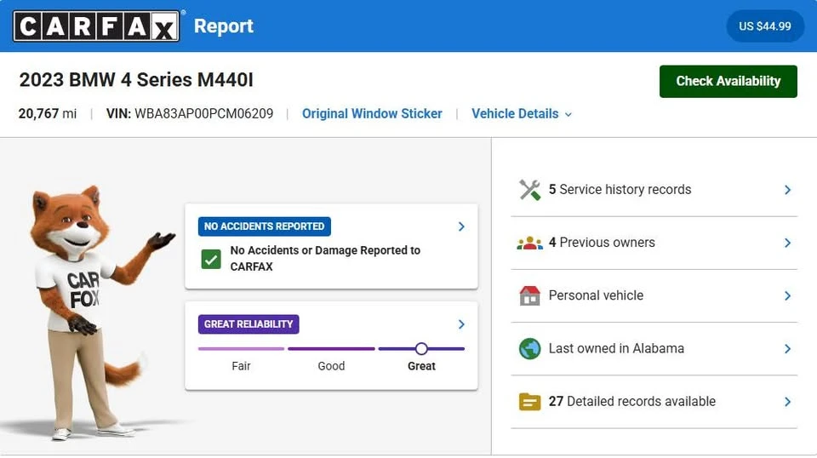Click the 2023 BMW 4 Series M440I title

tap(136, 80)
